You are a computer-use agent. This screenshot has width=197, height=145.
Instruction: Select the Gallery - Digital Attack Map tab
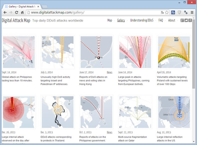[22, 7]
